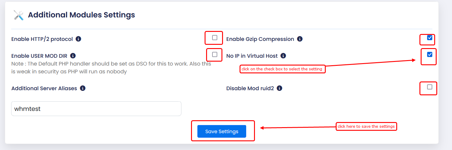
Task: View info icon for Disable Mod ruid2
Action: 279,88
